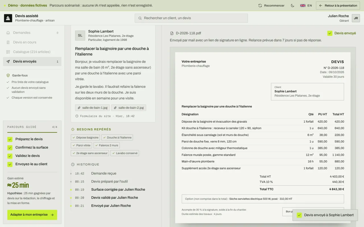
Task: Click the Devis en cours document icon
Action: 8,42
